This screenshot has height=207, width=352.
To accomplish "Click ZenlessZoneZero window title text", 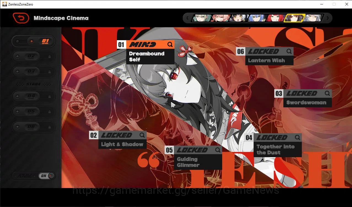I will (21, 4).
